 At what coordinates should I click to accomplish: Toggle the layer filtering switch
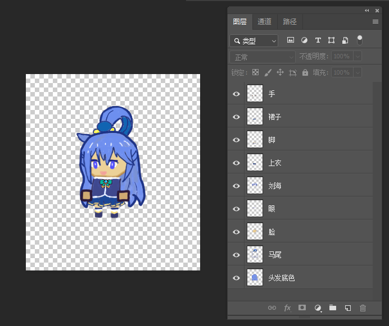point(359,40)
